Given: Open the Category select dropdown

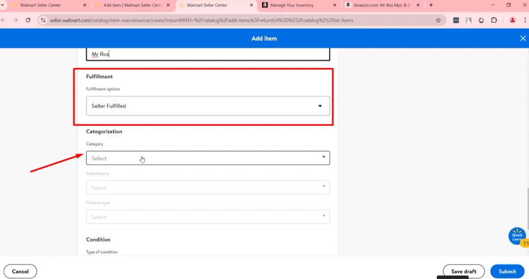Looking at the screenshot, I should pyautogui.click(x=208, y=158).
